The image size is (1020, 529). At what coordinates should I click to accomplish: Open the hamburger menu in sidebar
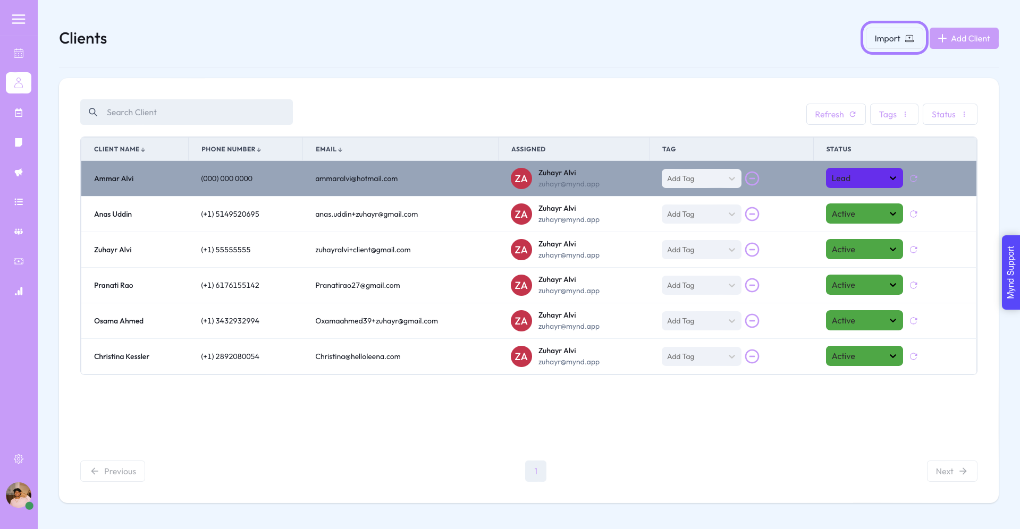tap(19, 19)
